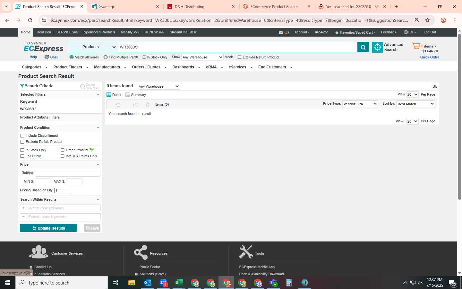Image resolution: width=462 pixels, height=289 pixels.
Task: Select Match all words radio button
Action: [72, 57]
